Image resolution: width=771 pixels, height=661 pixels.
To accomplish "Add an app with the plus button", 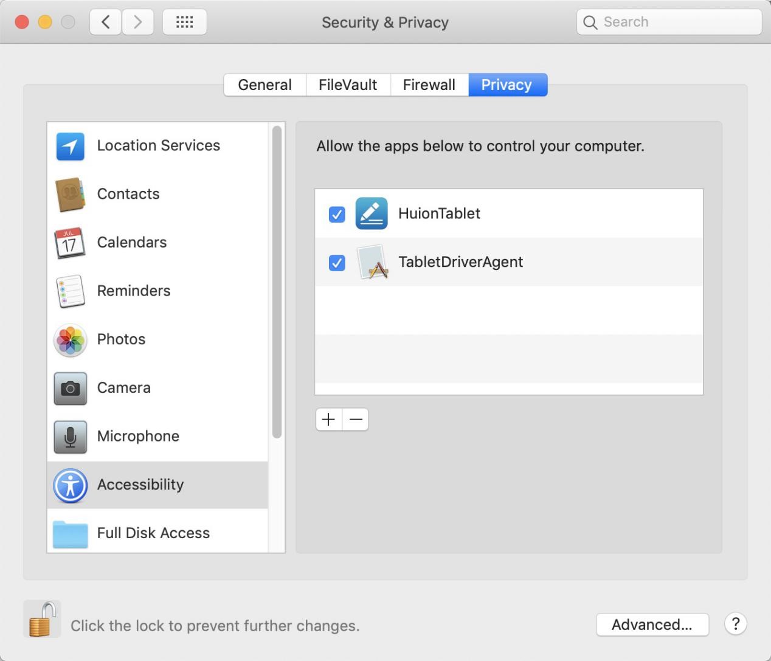I will pos(329,420).
